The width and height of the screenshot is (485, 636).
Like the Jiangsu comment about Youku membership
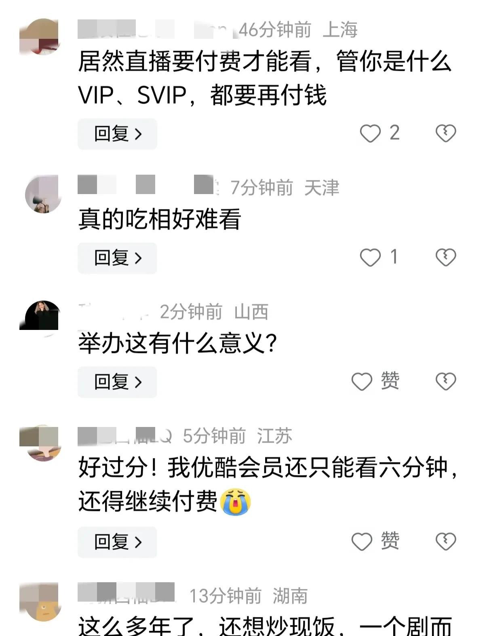[x=362, y=541]
